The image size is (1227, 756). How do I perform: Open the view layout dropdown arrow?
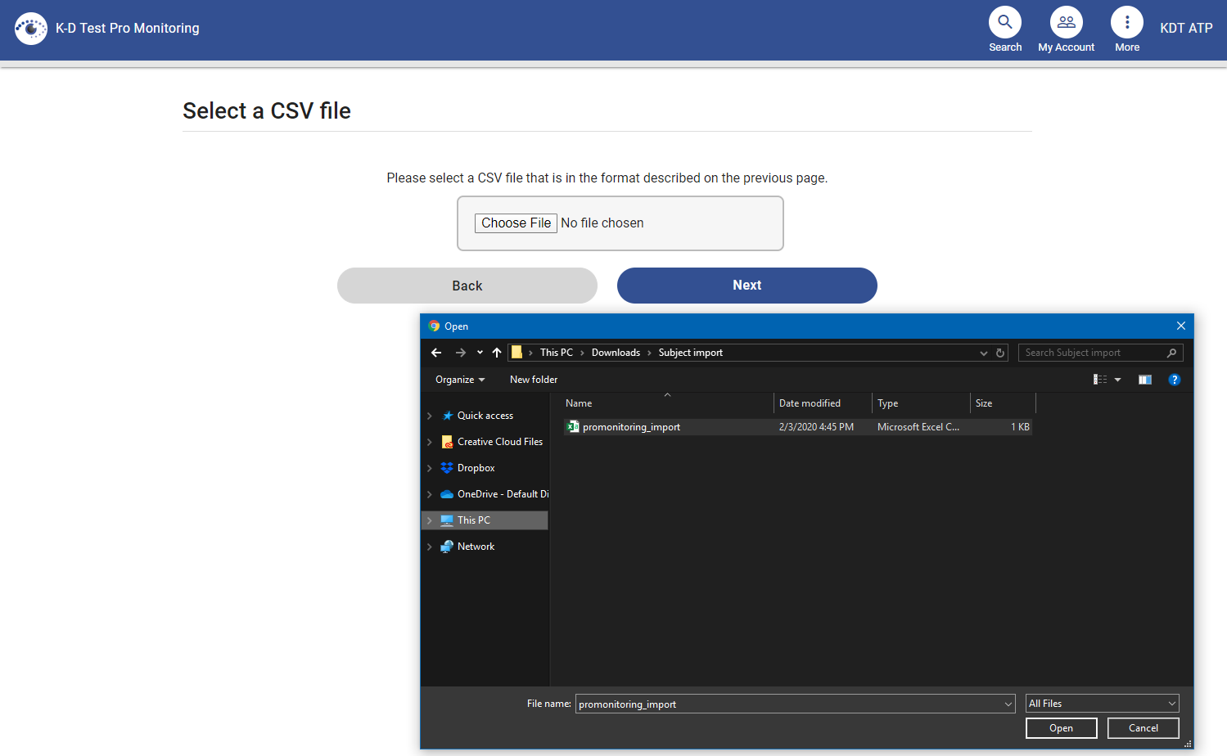coord(1118,379)
